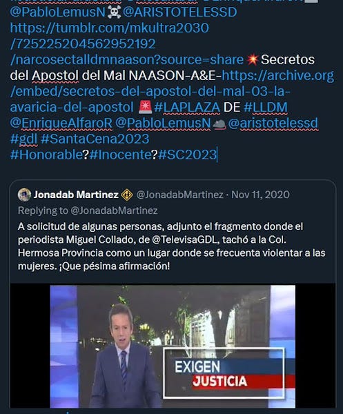The width and height of the screenshot is (343, 414).
Task: Click Jonadab Martinez profile avatar
Action: point(24,195)
